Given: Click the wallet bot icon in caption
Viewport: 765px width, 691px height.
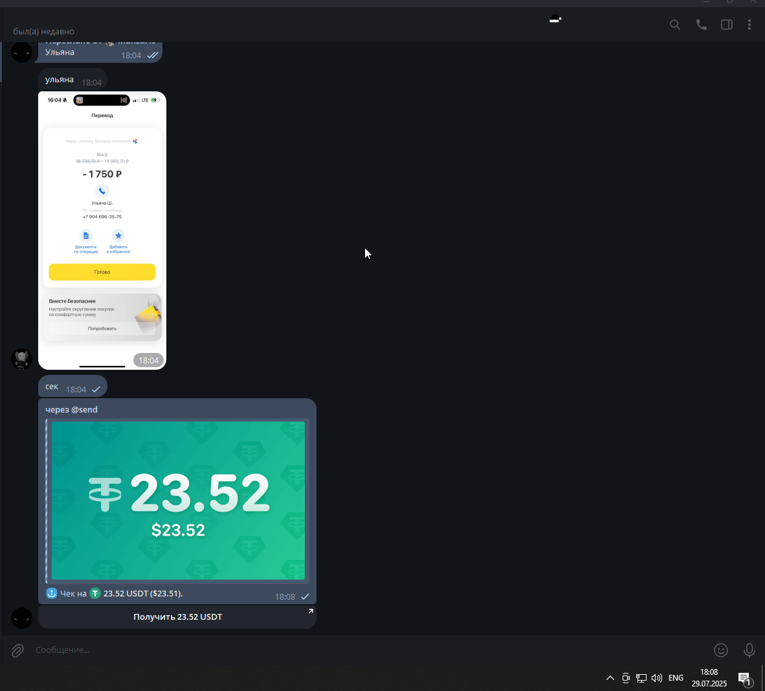Looking at the screenshot, I should [51, 593].
